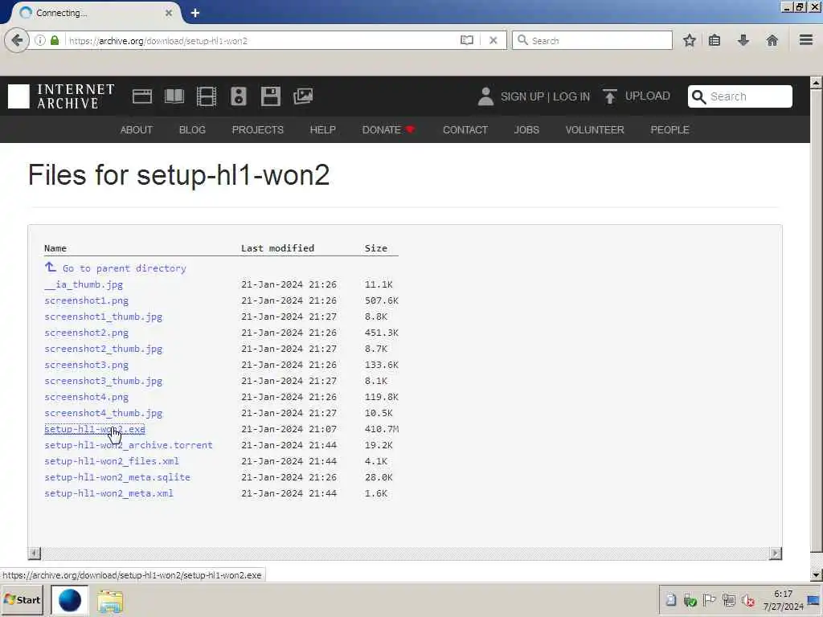The image size is (823, 617).
Task: Open the Texts book icon
Action: 174,96
